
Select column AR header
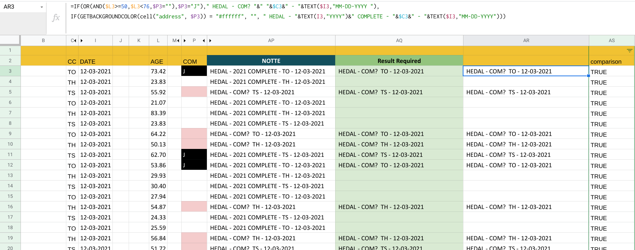[x=526, y=41]
